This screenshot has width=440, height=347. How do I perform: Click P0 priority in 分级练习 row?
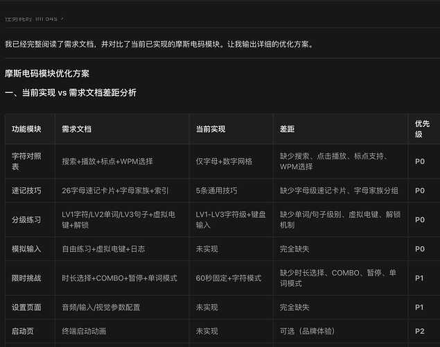(x=420, y=220)
